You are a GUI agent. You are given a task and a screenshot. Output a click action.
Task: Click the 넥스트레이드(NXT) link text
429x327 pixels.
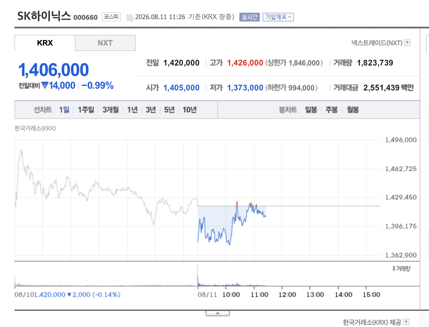[x=377, y=43]
